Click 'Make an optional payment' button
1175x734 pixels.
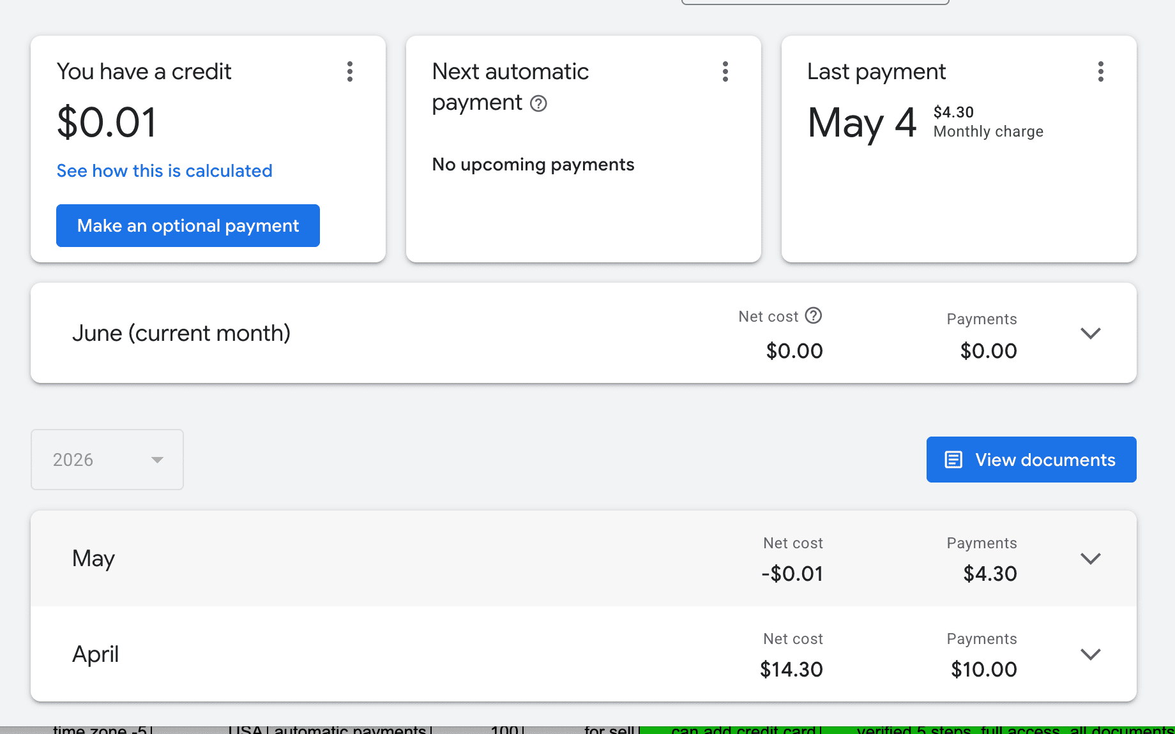point(188,225)
